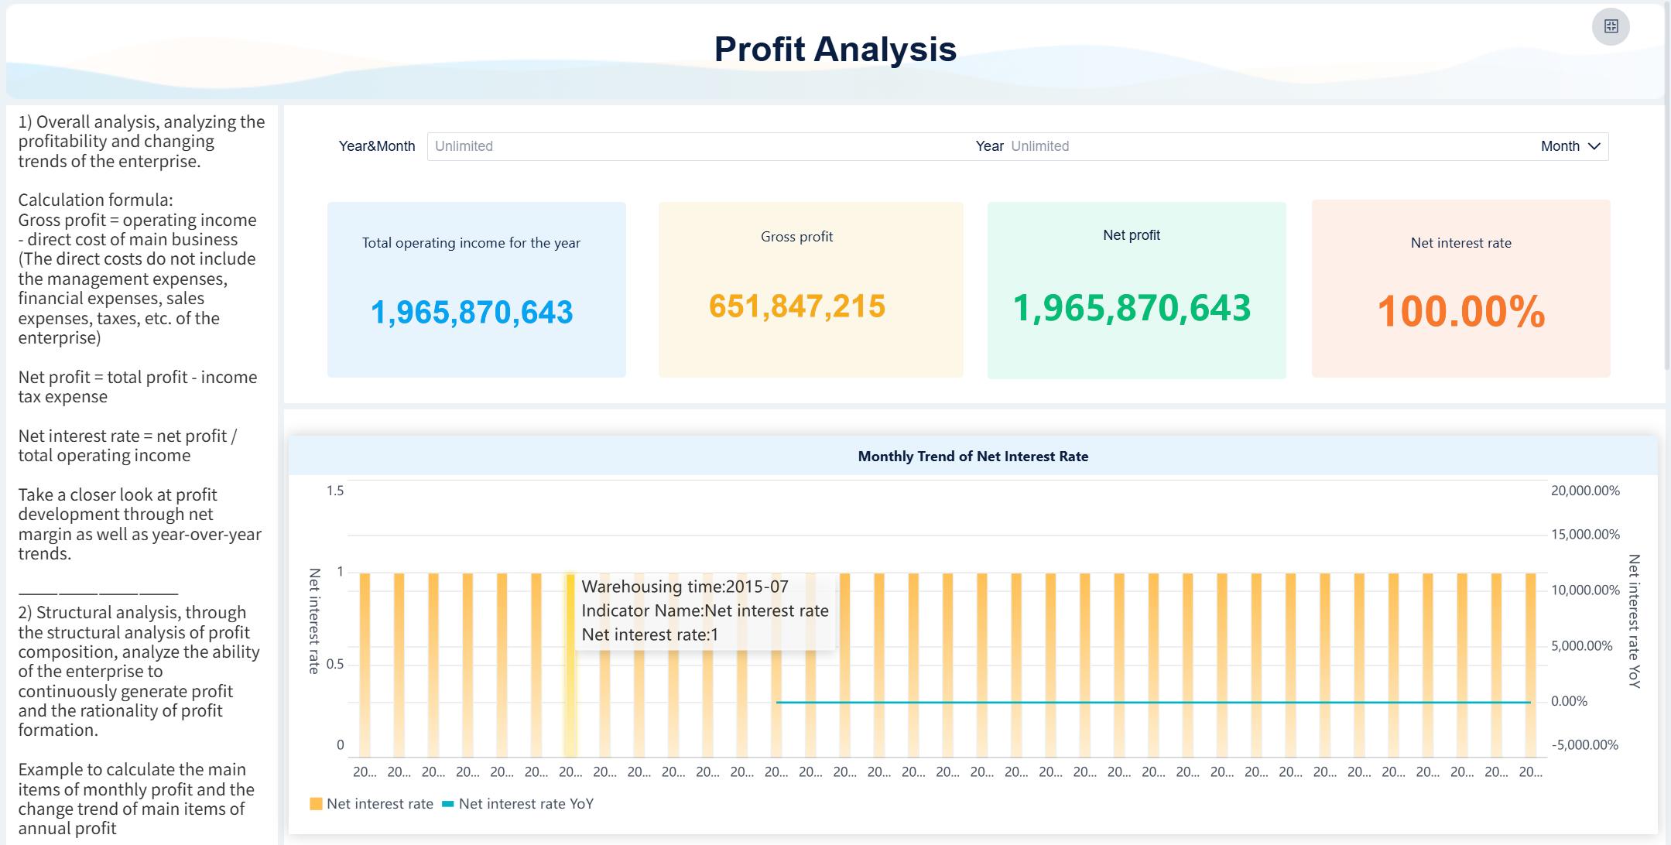
Task: Select the 'Total operating income for the year' card
Action: tap(475, 286)
